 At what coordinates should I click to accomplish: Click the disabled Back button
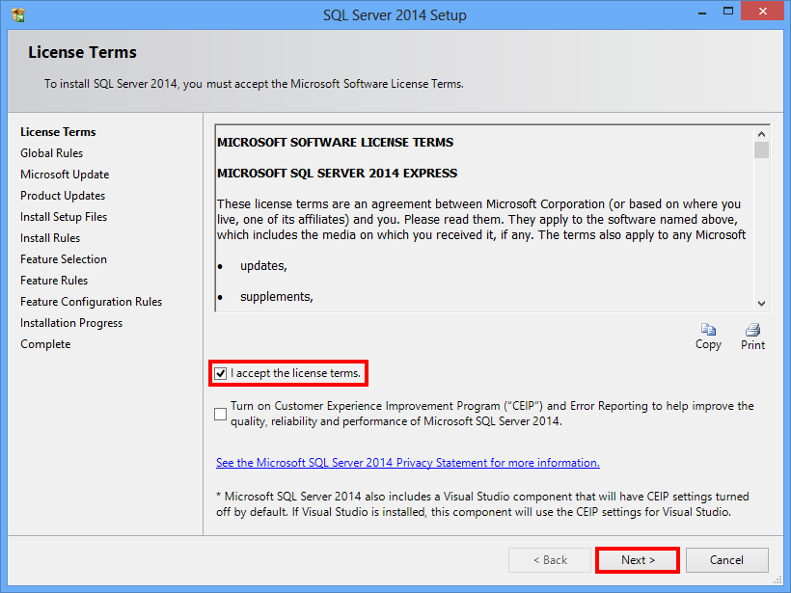[549, 560]
